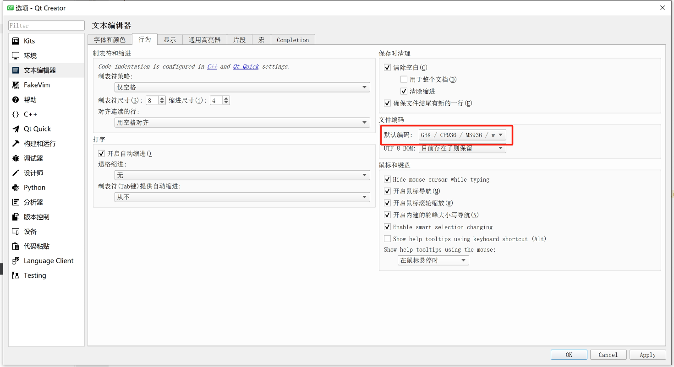Screen dimensions: 674x367
Task: Click the 构建和运行 hammer icon
Action: (x=16, y=143)
